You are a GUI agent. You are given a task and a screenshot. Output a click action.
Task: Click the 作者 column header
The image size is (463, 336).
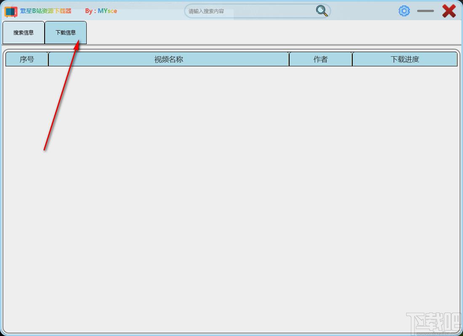321,59
